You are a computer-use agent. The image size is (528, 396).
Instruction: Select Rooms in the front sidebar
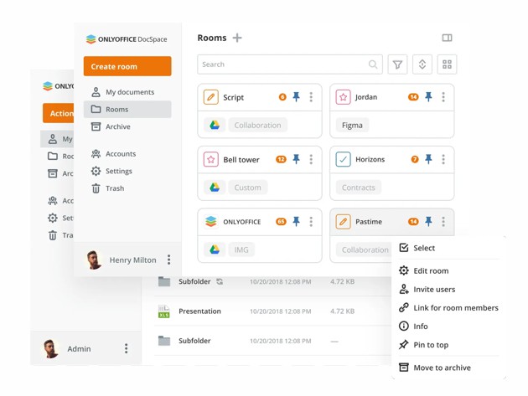point(127,110)
